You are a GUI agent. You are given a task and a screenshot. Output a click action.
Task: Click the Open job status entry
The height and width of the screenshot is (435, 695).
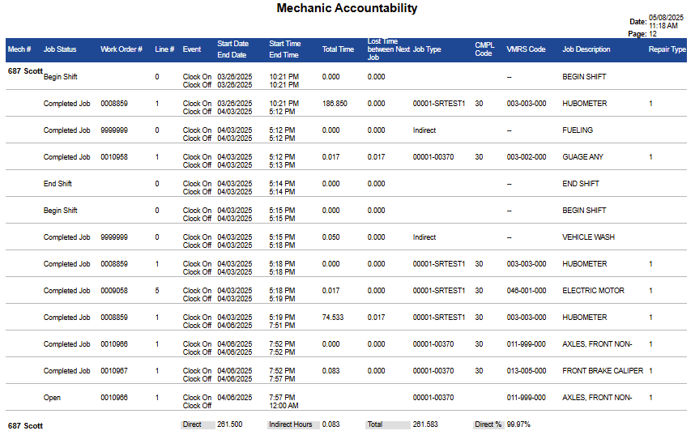(52, 398)
